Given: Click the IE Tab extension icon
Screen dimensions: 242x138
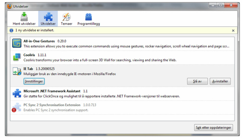Looking at the screenshot, I should (x=17, y=71).
